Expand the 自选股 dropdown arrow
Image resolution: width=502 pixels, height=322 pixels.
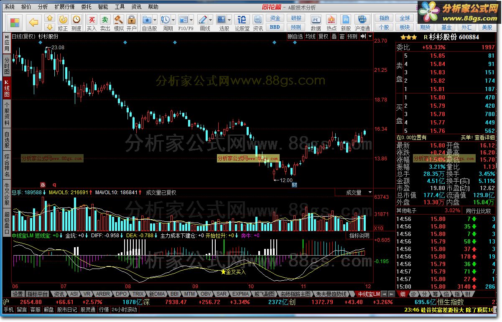pyautogui.click(x=155, y=20)
